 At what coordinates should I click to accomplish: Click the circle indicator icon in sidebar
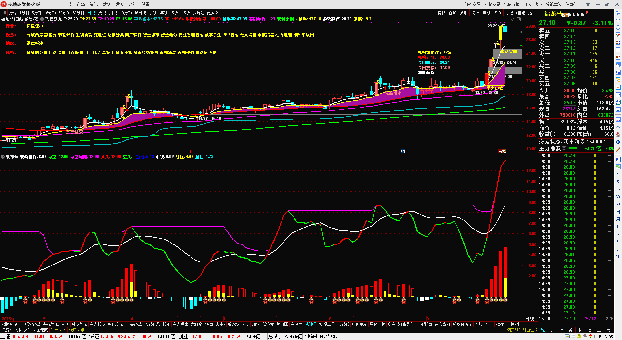[x=618, y=110]
